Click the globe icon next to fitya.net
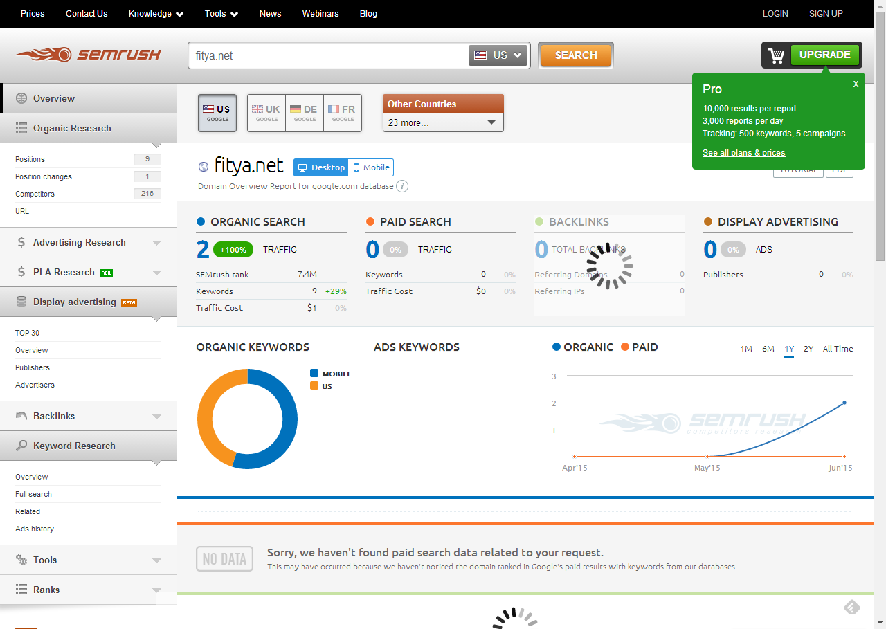 pos(204,167)
